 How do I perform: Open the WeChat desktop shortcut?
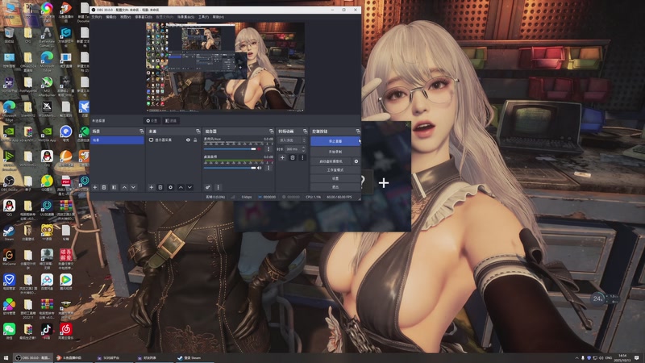pos(9,332)
